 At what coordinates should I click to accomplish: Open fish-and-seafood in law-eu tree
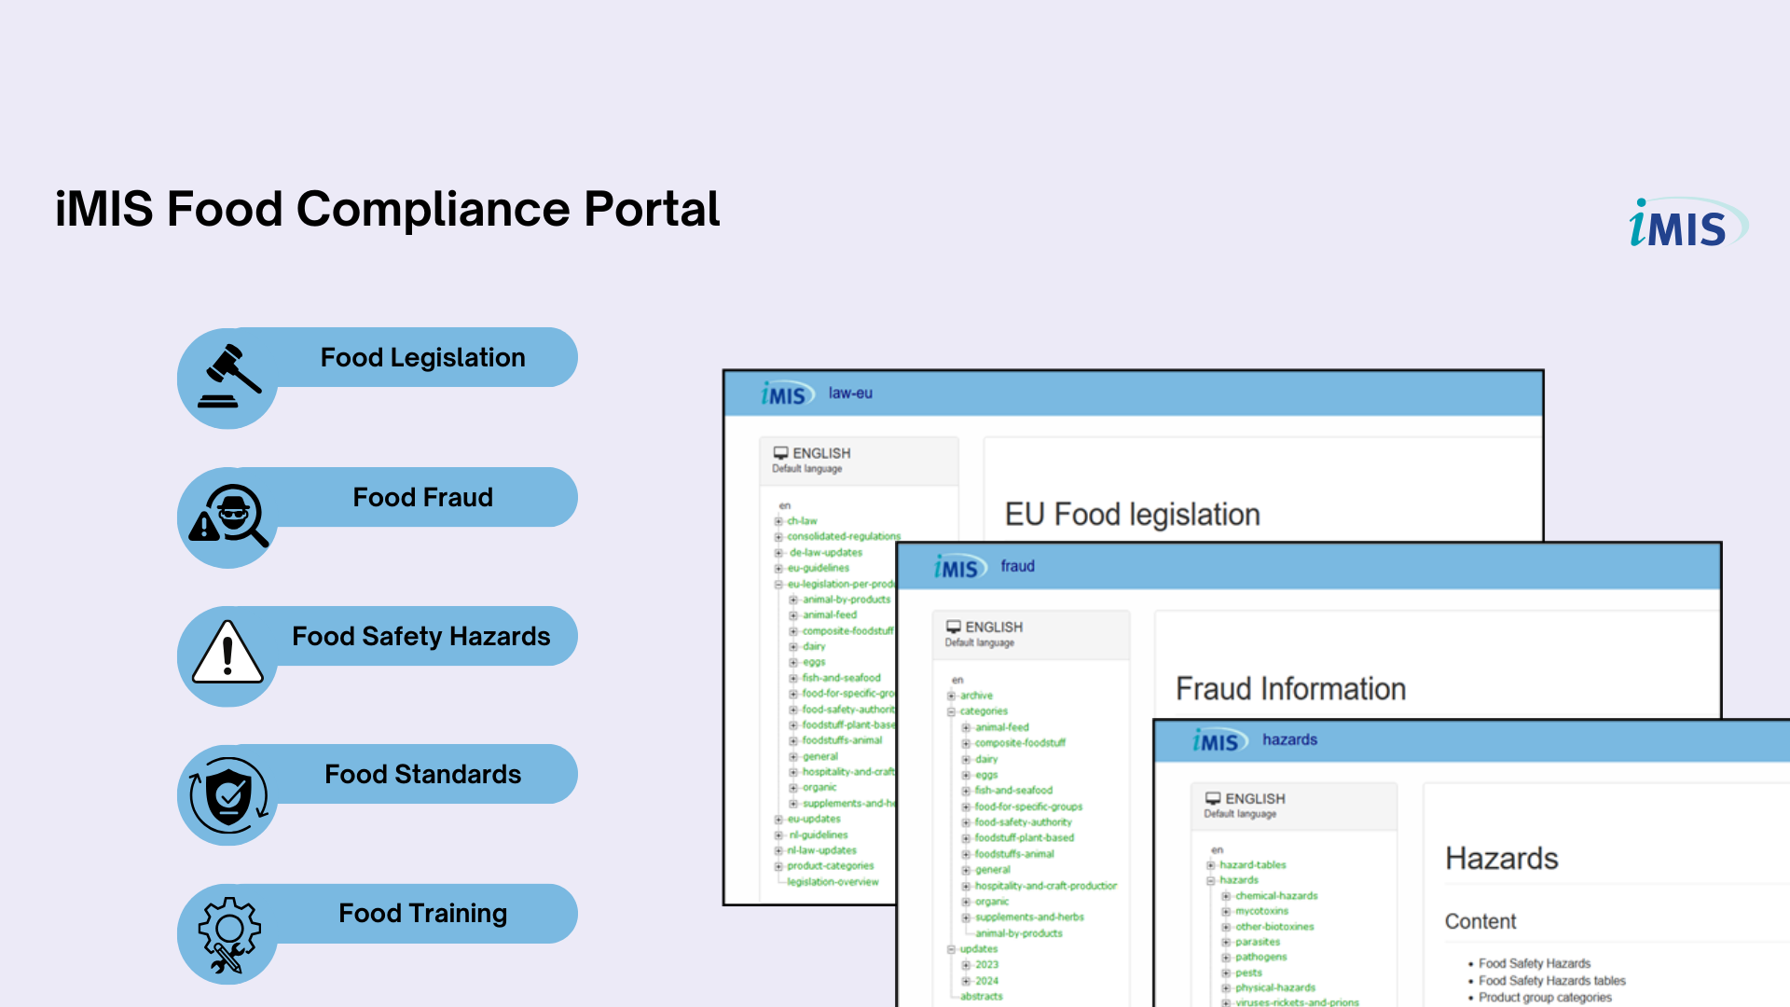(841, 678)
